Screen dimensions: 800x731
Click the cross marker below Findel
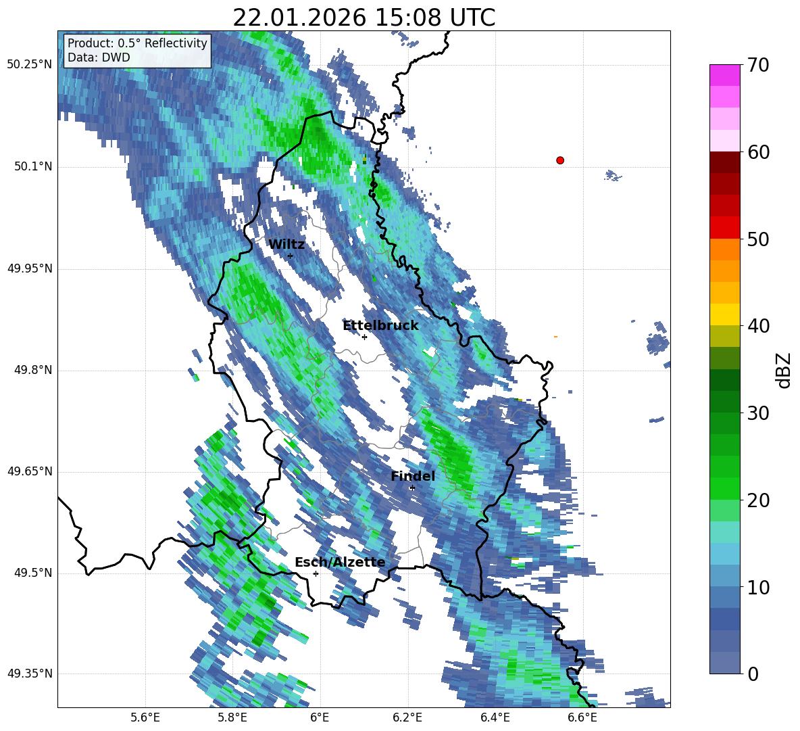pyautogui.click(x=412, y=488)
